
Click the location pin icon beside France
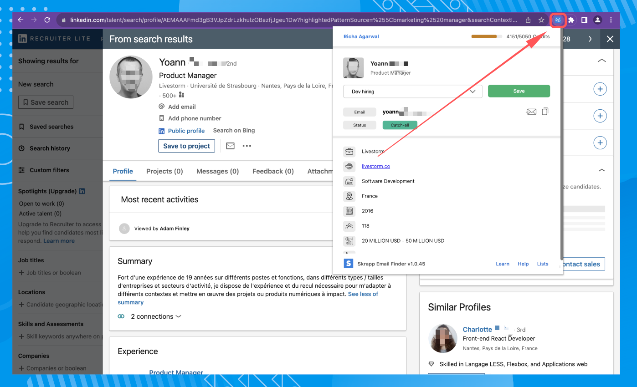[x=349, y=196]
